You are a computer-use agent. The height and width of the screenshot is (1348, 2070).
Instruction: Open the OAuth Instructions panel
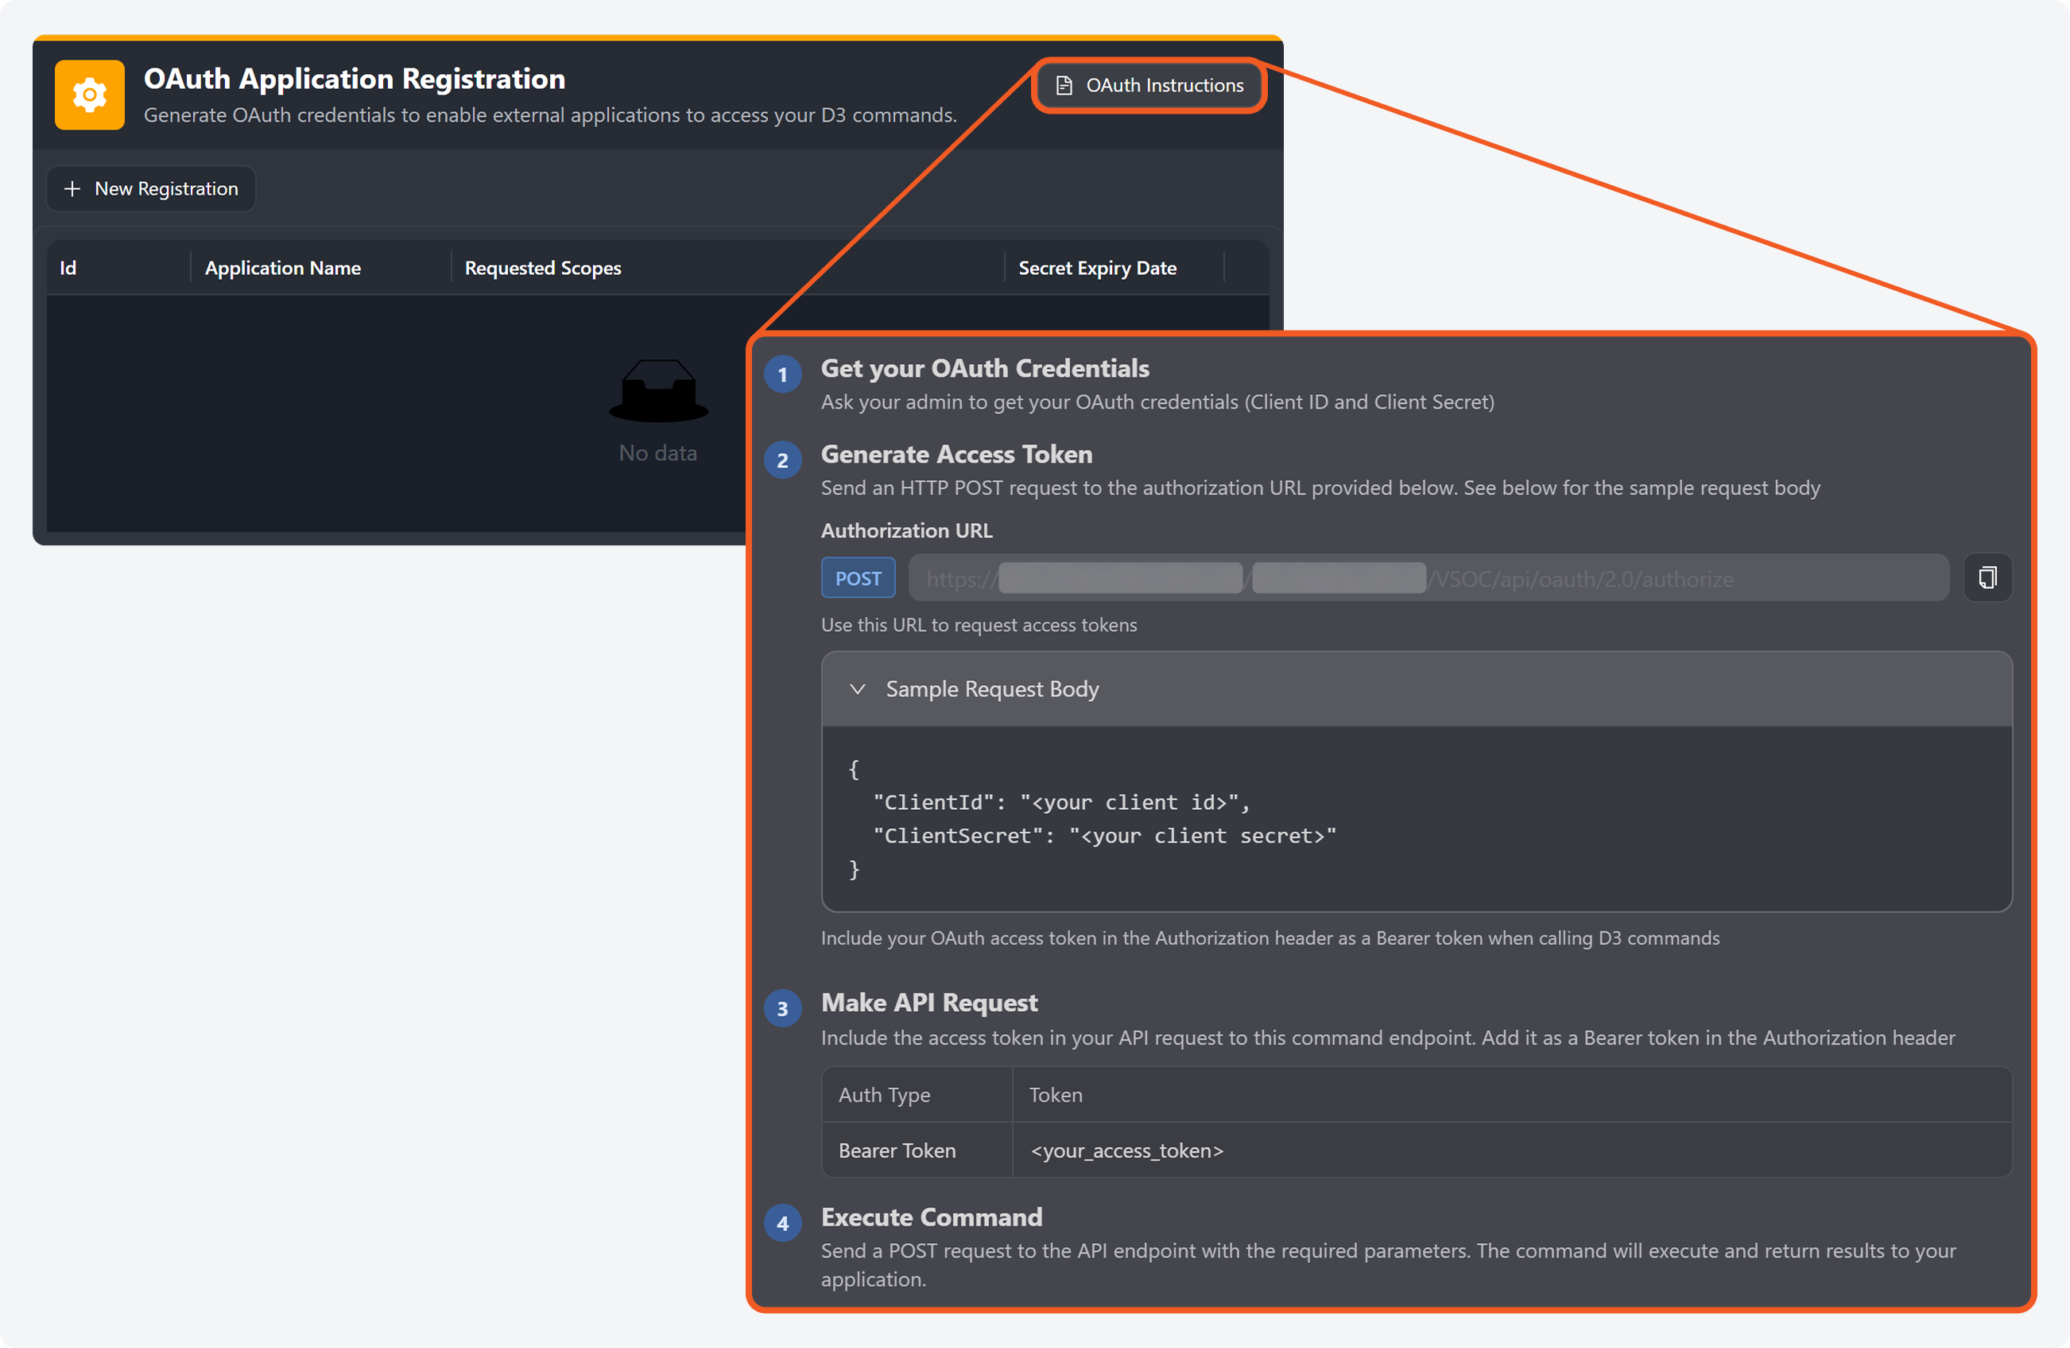(1149, 85)
